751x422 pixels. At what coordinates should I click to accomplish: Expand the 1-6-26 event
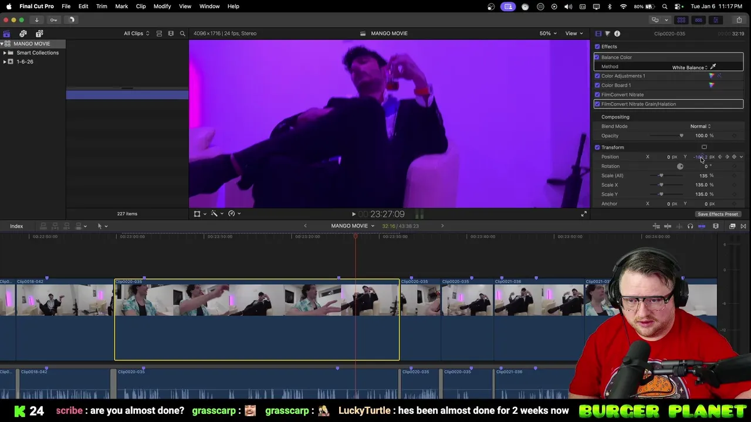click(5, 62)
